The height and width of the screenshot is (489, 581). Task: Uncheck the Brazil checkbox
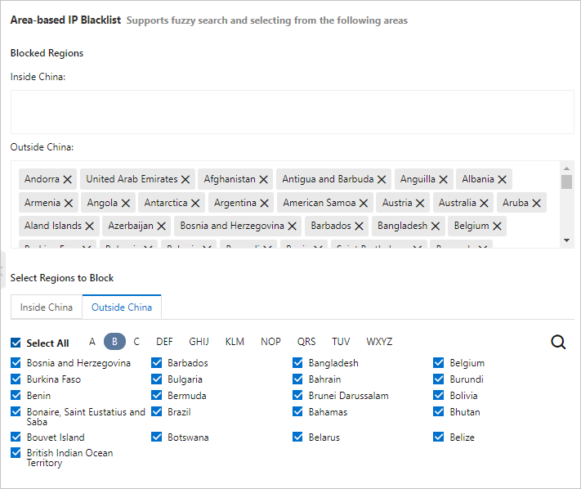point(157,412)
